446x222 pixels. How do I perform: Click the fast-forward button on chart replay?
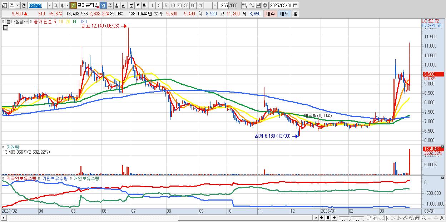(x=334, y=218)
